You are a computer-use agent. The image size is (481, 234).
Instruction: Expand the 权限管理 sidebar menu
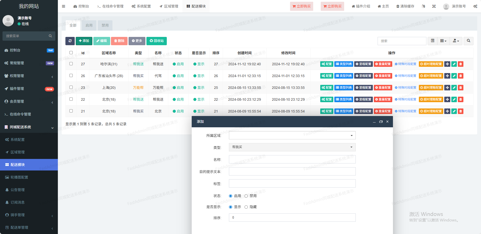pos(17,76)
